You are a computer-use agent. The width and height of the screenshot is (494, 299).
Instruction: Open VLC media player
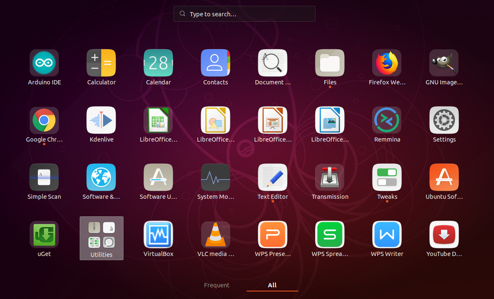216,235
